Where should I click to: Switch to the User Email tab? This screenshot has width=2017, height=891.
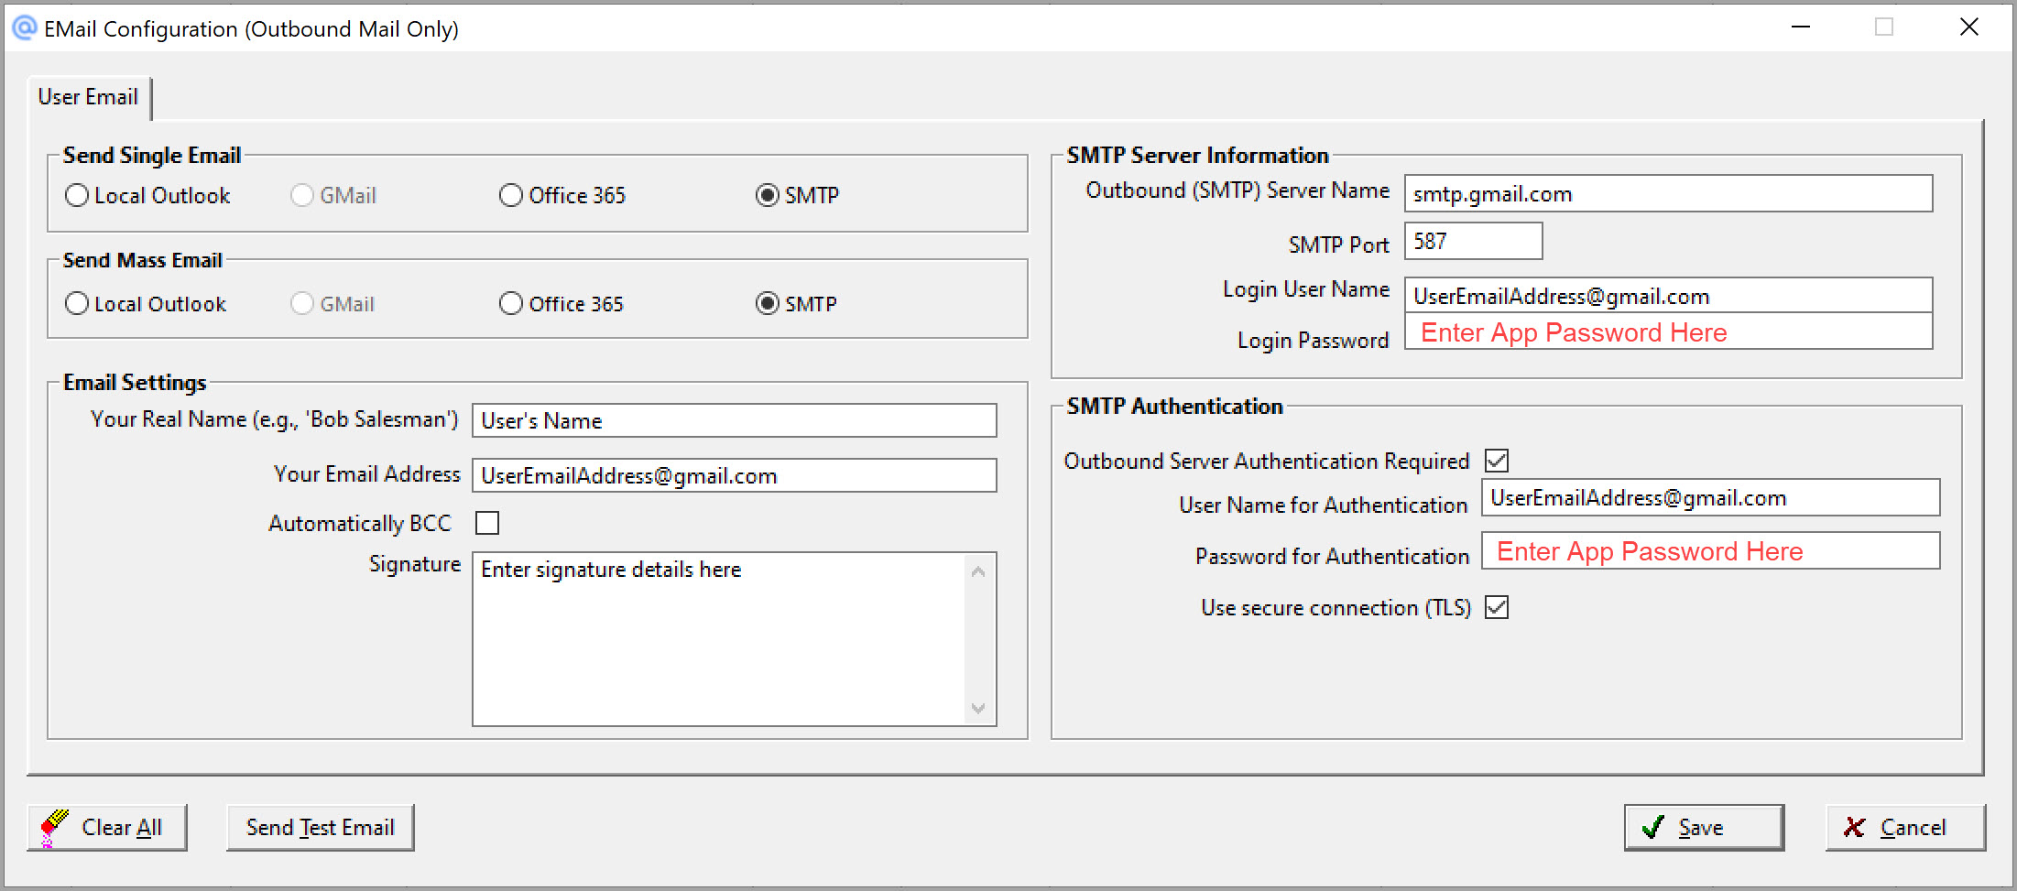coord(88,97)
